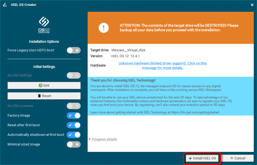Cancel the installation

pyautogui.click(x=238, y=158)
